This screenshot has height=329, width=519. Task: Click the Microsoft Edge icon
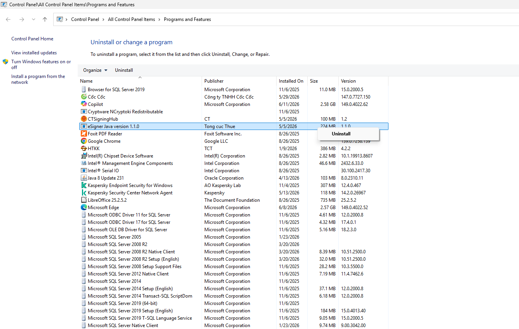(x=84, y=207)
